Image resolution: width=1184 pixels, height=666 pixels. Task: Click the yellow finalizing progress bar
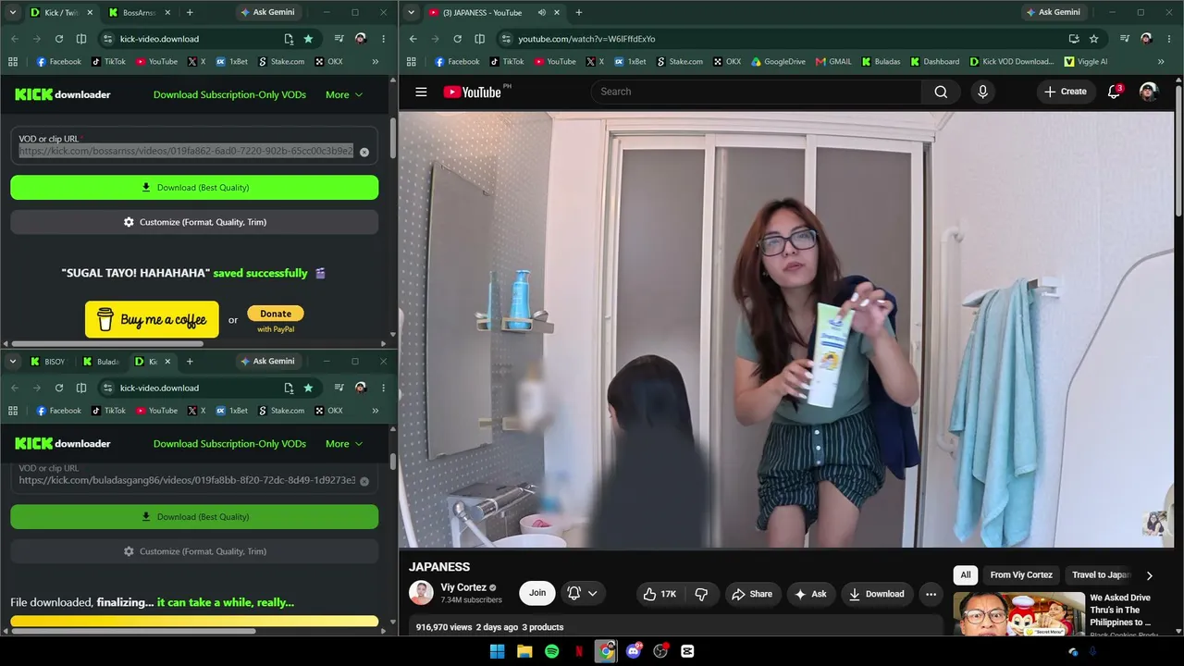[x=194, y=621]
